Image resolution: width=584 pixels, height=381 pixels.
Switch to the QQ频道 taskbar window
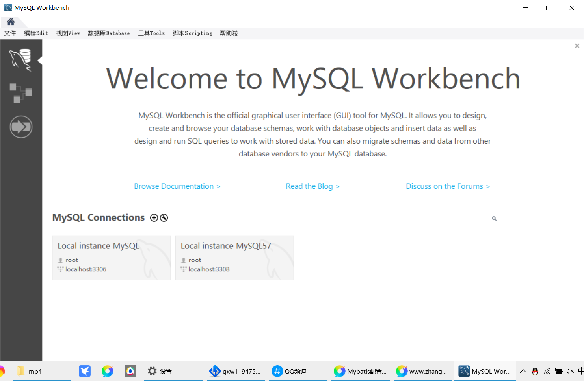298,371
